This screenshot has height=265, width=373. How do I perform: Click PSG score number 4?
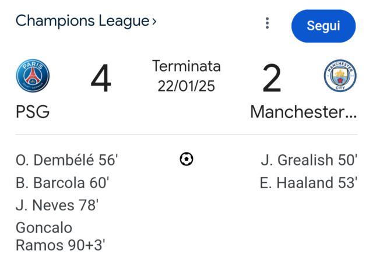[x=101, y=78]
